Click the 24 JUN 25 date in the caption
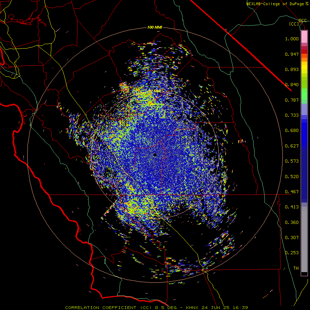Screen dimensions: 310x310 [x=216, y=308]
